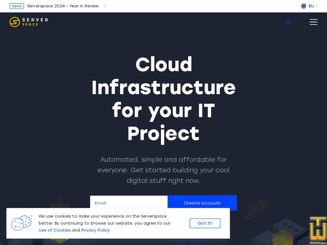Viewport: 327px width, 245px height.
Task: Click the EU flag globe icon
Action: 304,6
